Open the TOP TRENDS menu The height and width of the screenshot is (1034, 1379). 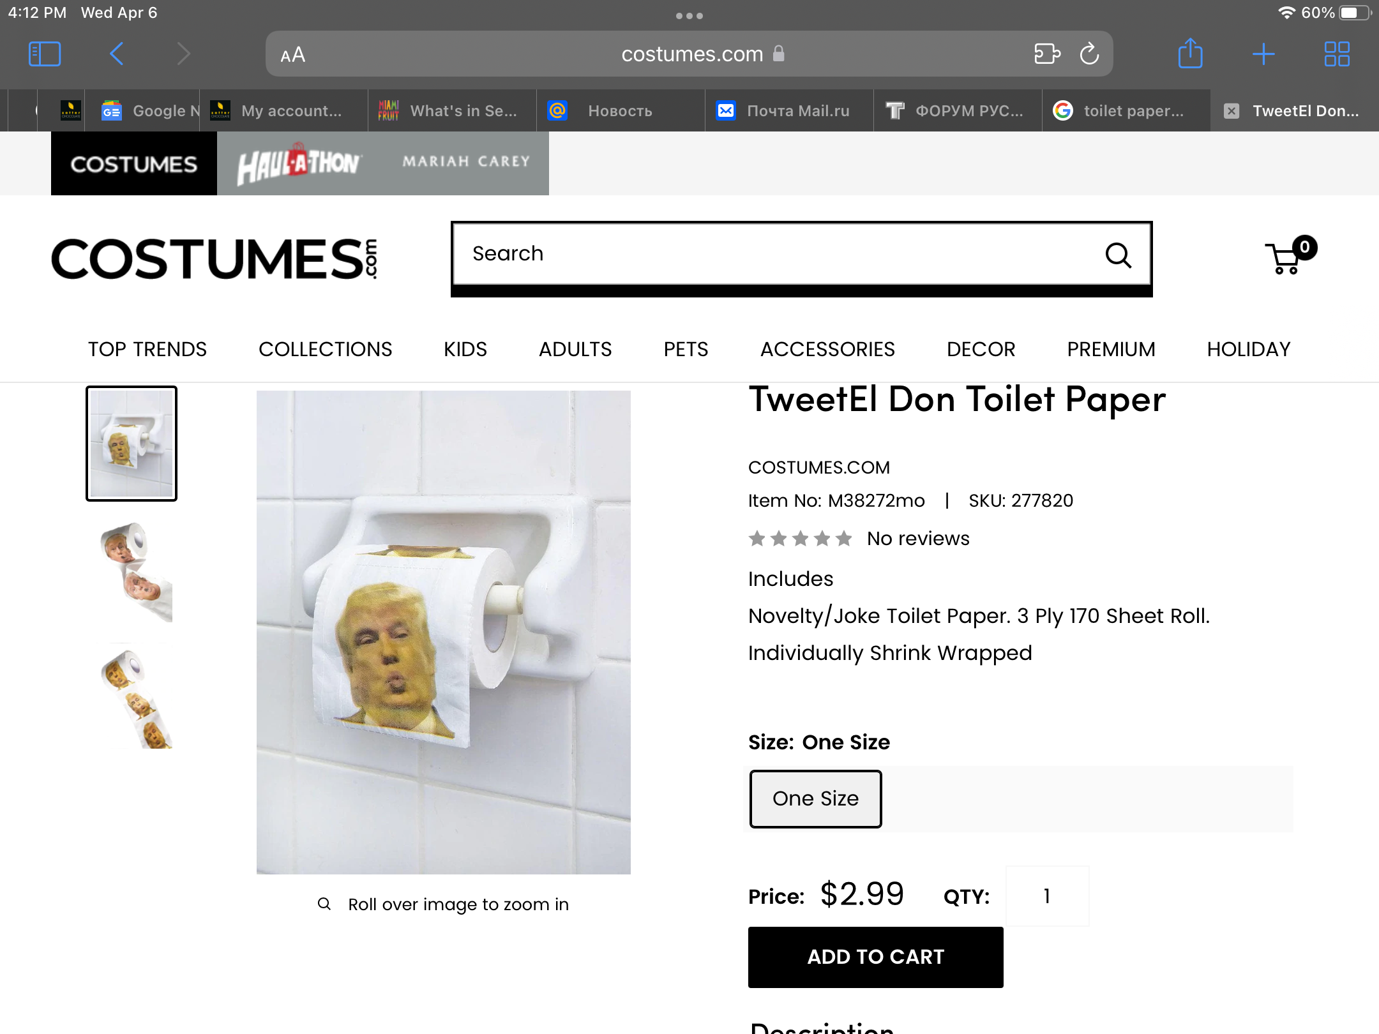click(147, 349)
